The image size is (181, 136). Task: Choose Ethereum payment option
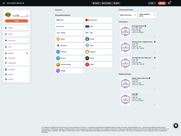(x=69, y=46)
